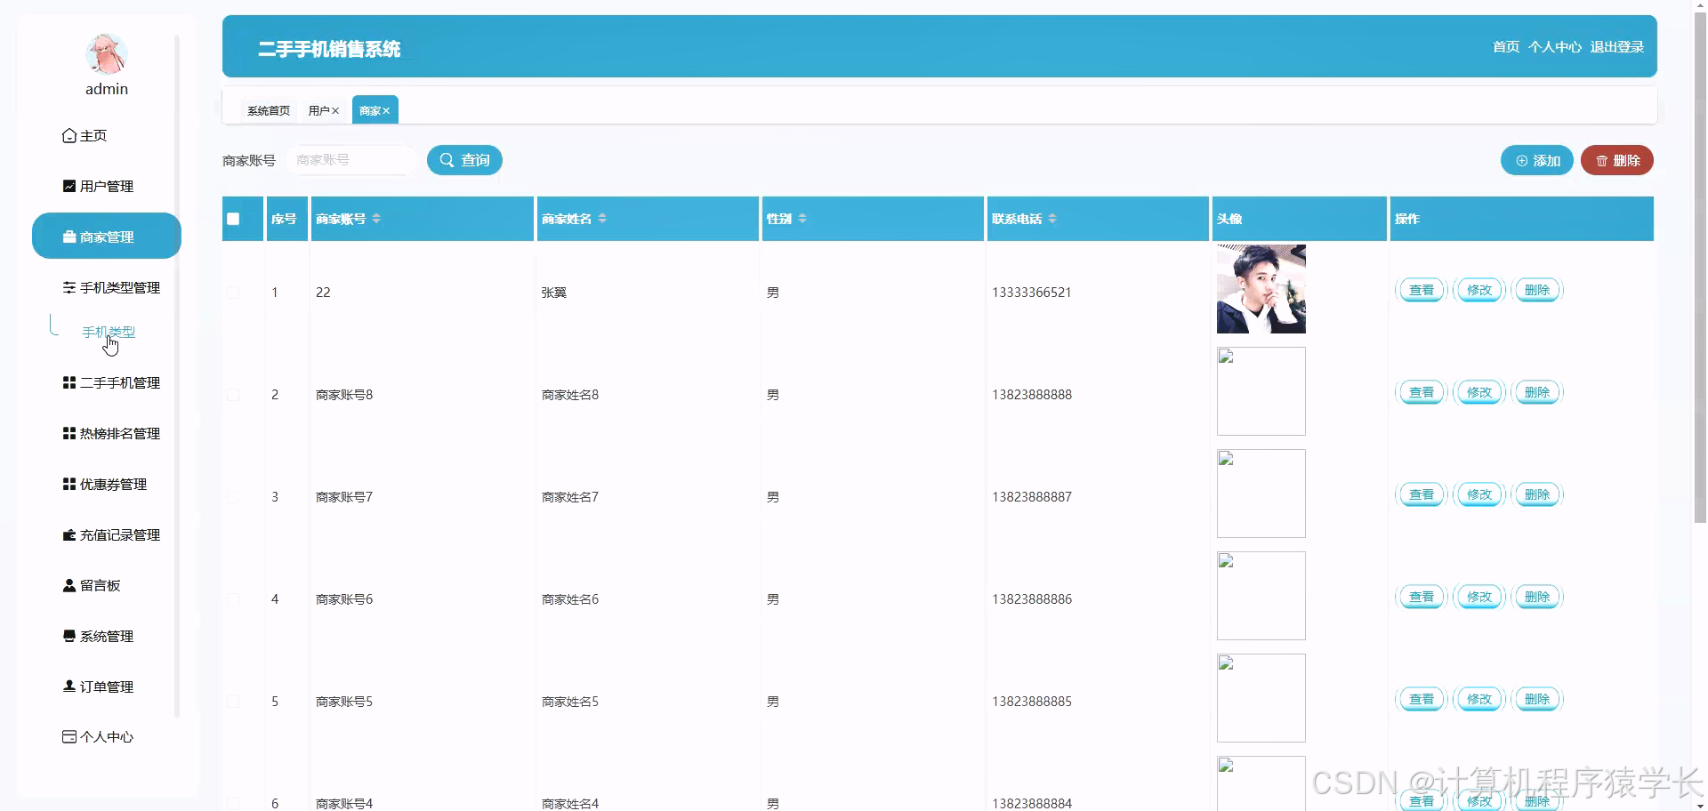View details of 商家账号8
Screen dimensions: 1708x811
[1422, 392]
